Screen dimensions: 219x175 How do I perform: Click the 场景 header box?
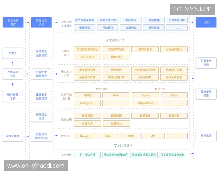[x=206, y=23]
